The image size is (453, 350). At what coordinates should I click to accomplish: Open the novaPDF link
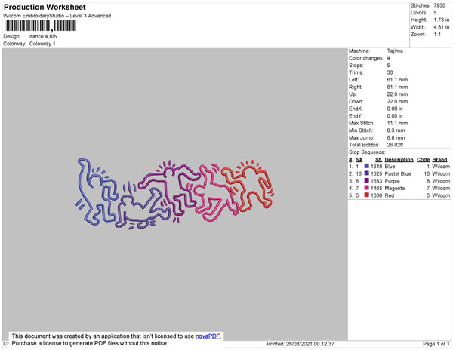[x=208, y=336]
